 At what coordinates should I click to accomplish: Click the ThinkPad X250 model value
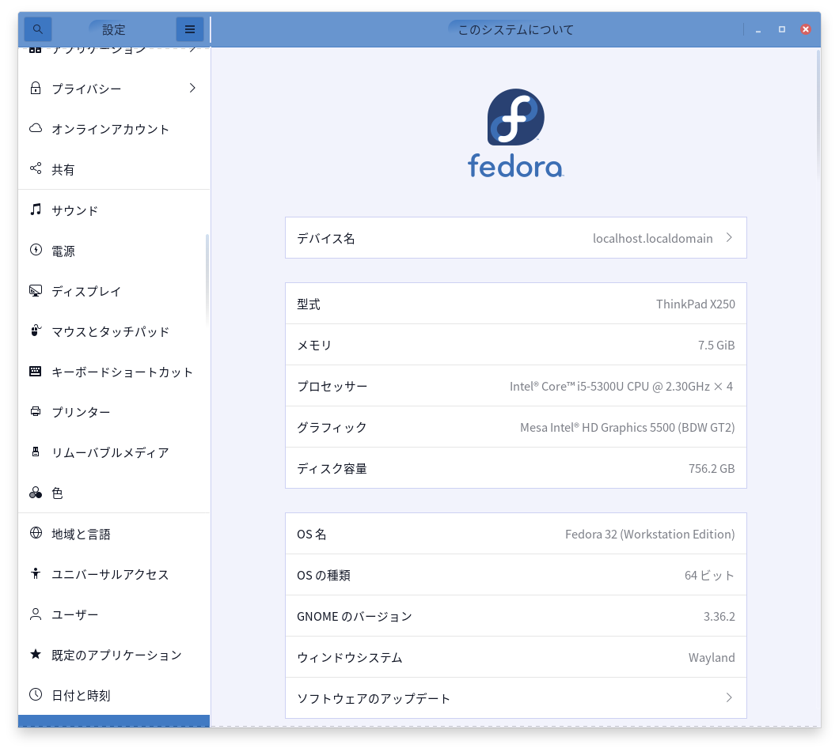[695, 304]
